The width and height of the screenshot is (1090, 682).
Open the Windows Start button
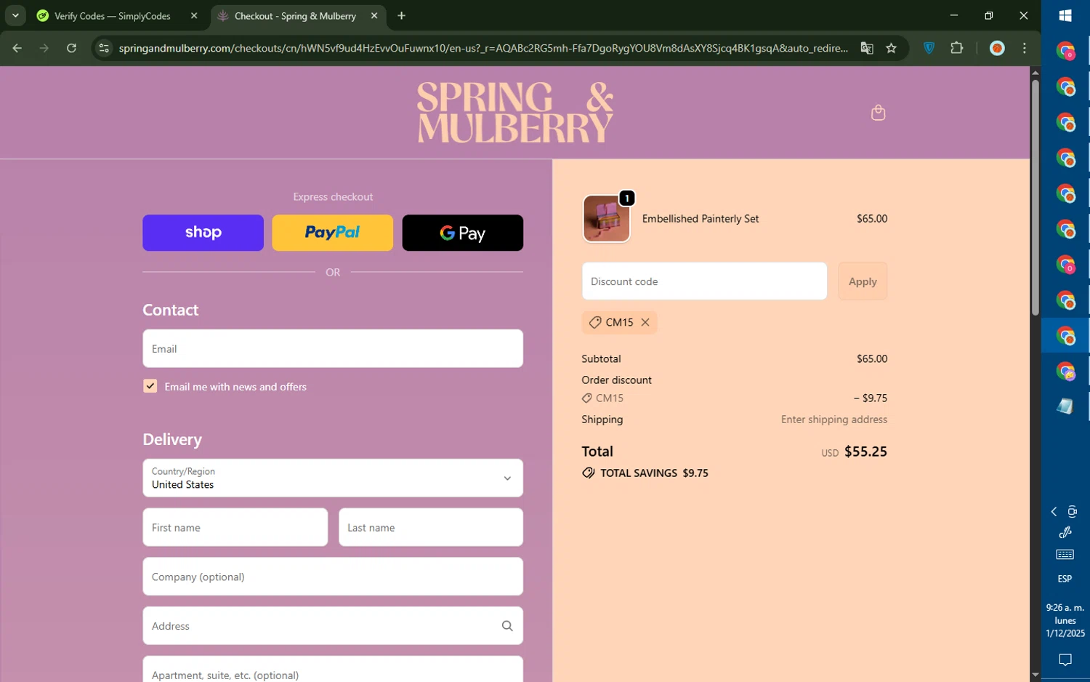click(x=1065, y=15)
